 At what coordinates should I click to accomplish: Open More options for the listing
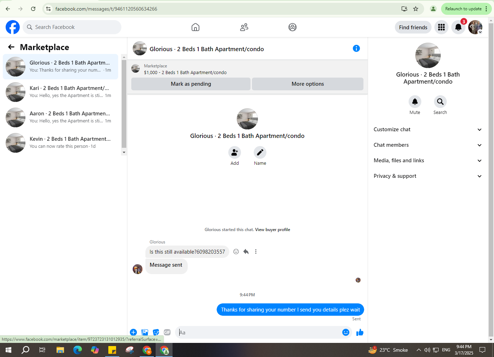tap(308, 84)
